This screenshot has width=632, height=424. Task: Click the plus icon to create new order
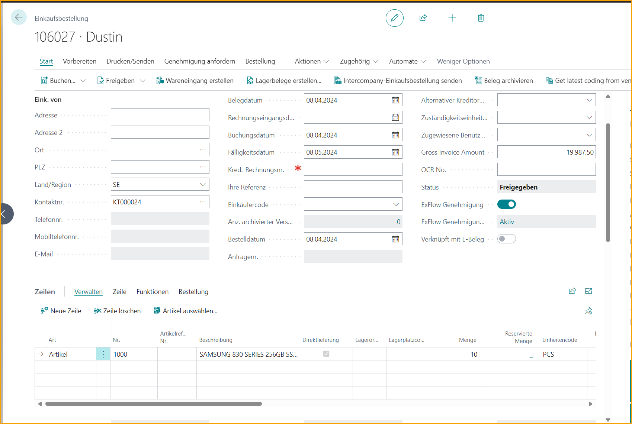click(452, 18)
